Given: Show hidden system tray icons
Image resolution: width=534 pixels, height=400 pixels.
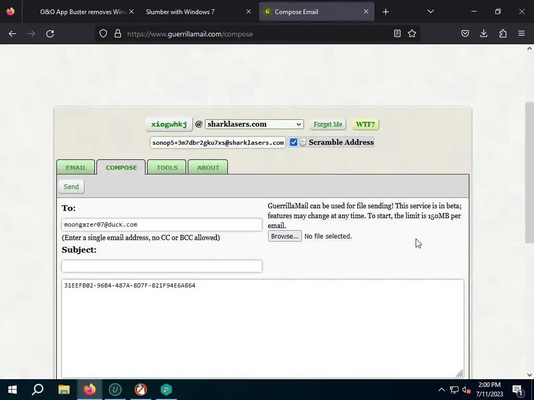Looking at the screenshot, I should pos(441,390).
